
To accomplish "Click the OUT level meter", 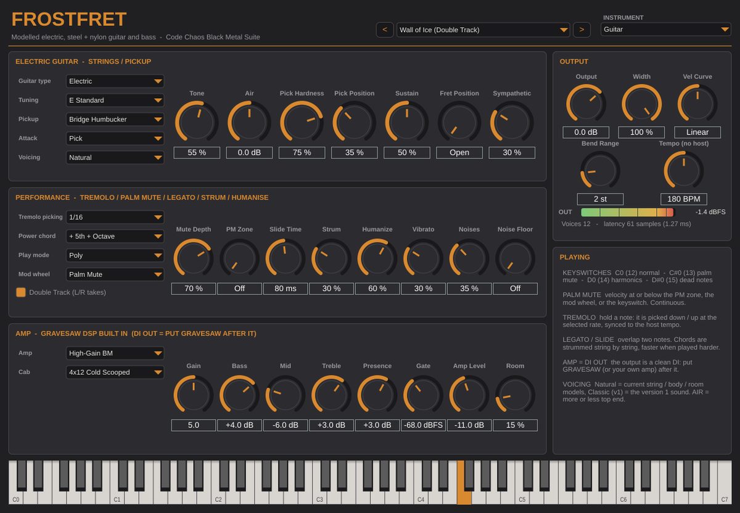I will coord(627,212).
